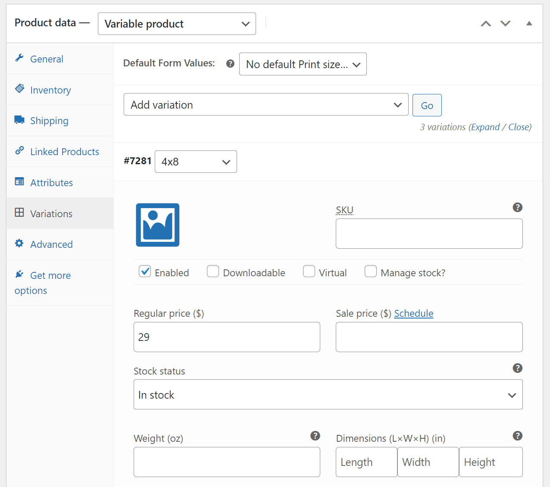Open the Inventory tab
The height and width of the screenshot is (487, 550).
[x=60, y=90]
